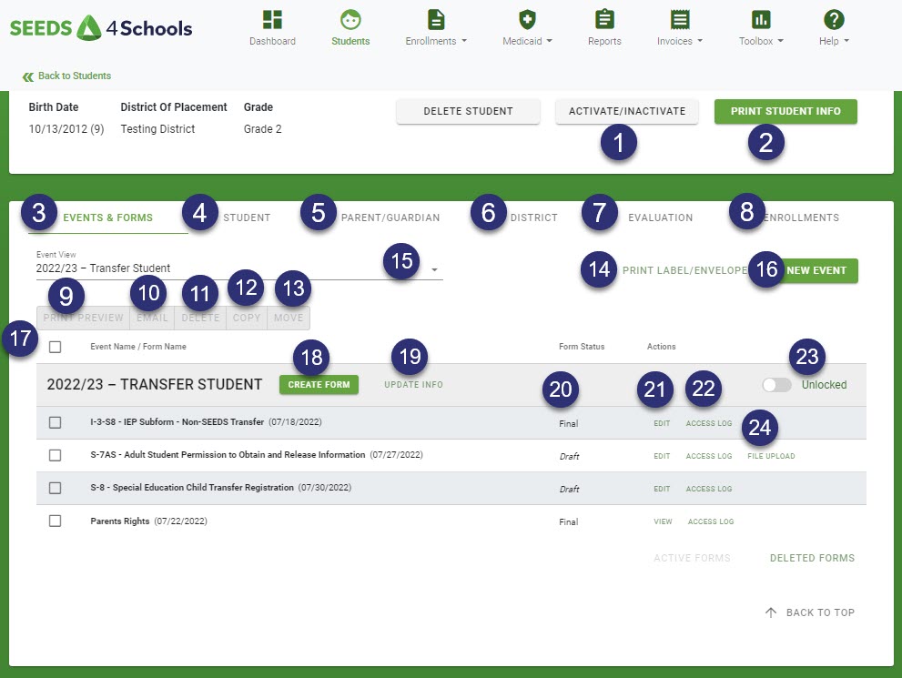
Task: Switch to the Evaluation tab
Action: 661,218
